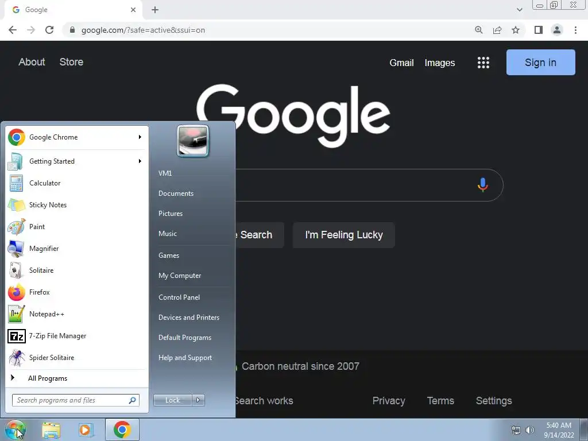Open Windows Media Player from taskbar
588x441 pixels.
point(86,430)
